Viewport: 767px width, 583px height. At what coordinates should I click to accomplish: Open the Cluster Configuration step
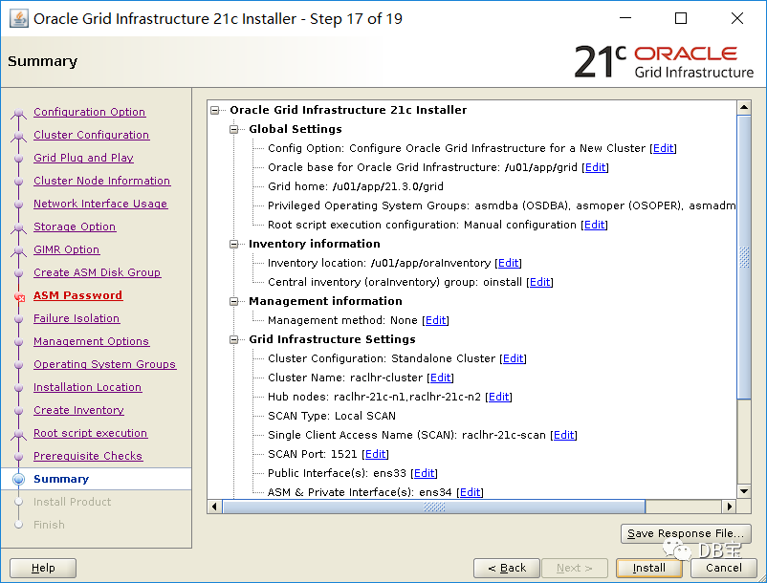[92, 135]
